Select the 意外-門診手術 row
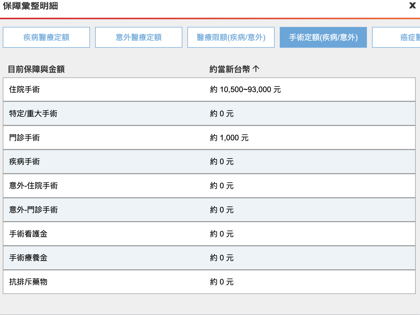The image size is (420, 315). pos(33,210)
